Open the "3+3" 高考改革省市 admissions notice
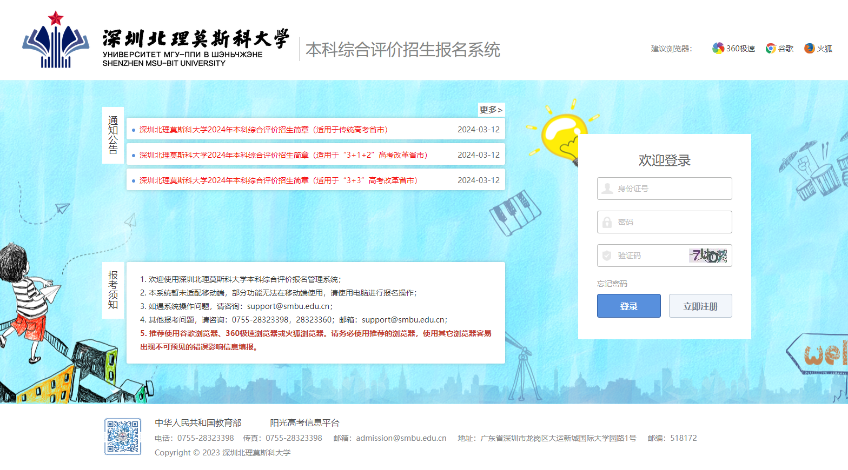Screen dimensions: 848x470 click(x=279, y=180)
